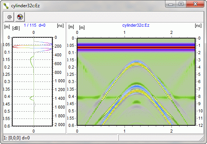Open the color palette toolbar icon

(20, 17)
